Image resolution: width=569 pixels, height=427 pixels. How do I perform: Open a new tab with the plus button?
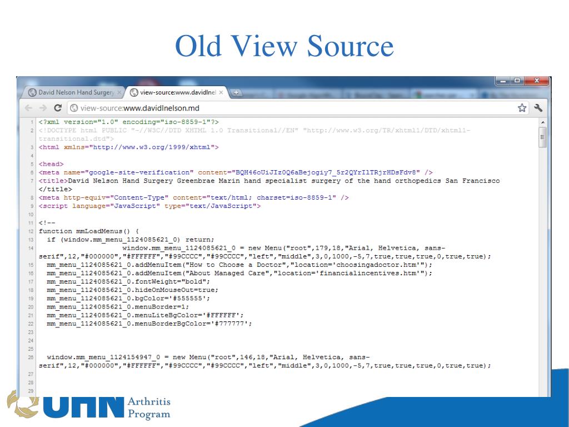tap(236, 92)
